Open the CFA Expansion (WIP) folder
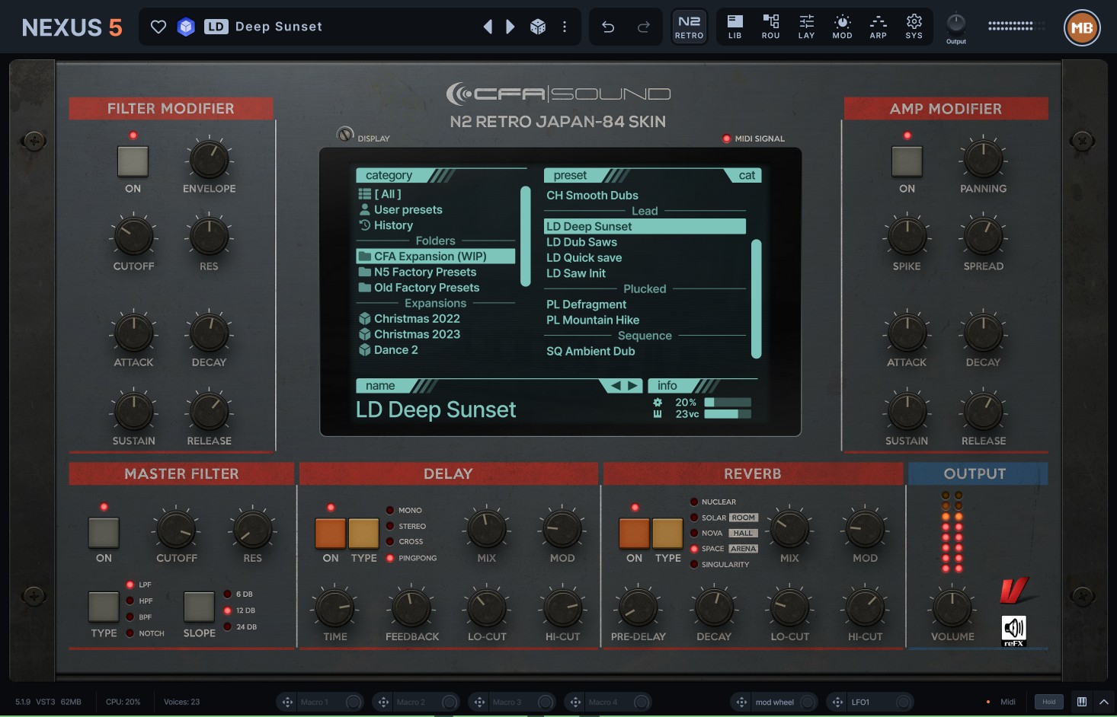The image size is (1117, 717). tap(436, 257)
